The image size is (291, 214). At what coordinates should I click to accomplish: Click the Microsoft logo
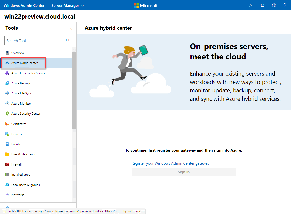145,6
